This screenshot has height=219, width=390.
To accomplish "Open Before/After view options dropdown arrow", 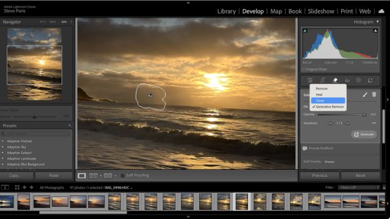I will tap(115, 176).
